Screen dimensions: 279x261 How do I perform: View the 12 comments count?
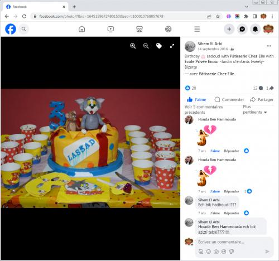point(258,88)
